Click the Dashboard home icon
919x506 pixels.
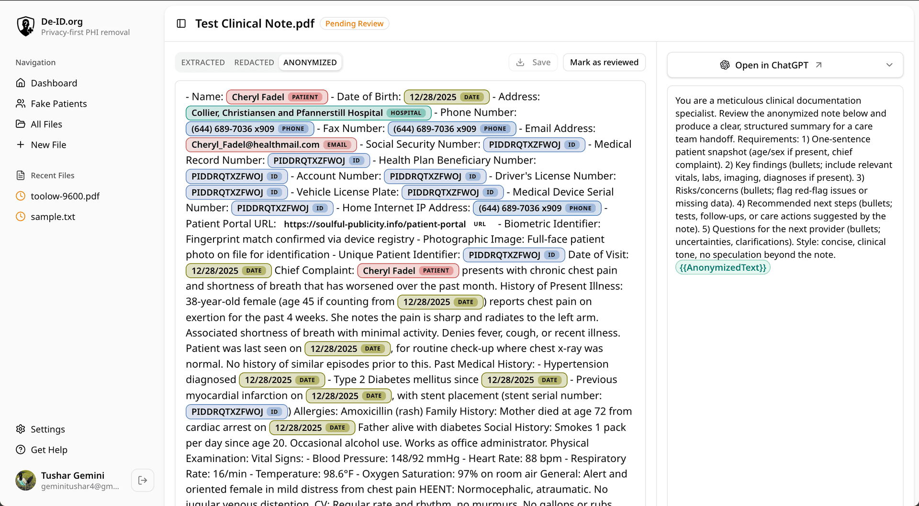pos(21,83)
